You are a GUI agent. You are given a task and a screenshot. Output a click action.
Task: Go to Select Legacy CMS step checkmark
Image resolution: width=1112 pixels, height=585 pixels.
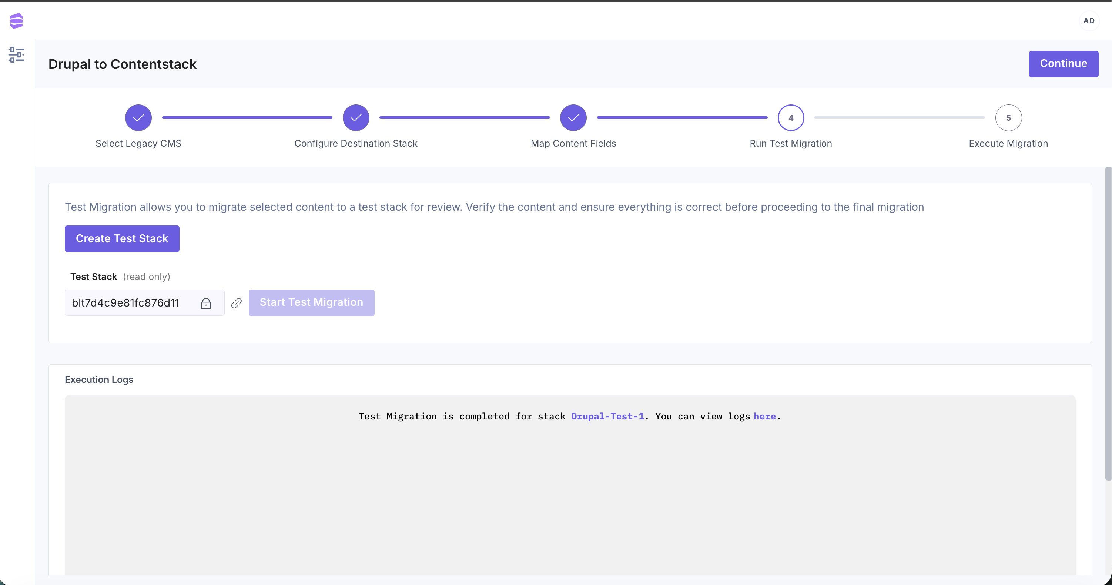(138, 117)
